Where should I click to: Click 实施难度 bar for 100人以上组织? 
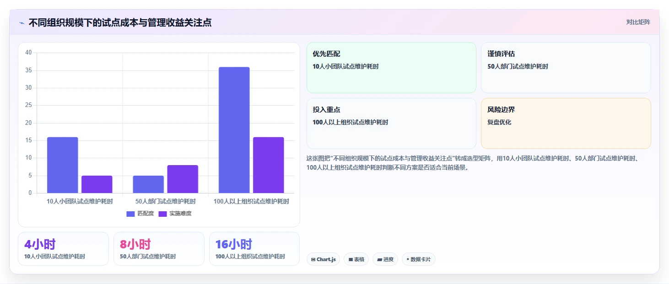click(268, 165)
